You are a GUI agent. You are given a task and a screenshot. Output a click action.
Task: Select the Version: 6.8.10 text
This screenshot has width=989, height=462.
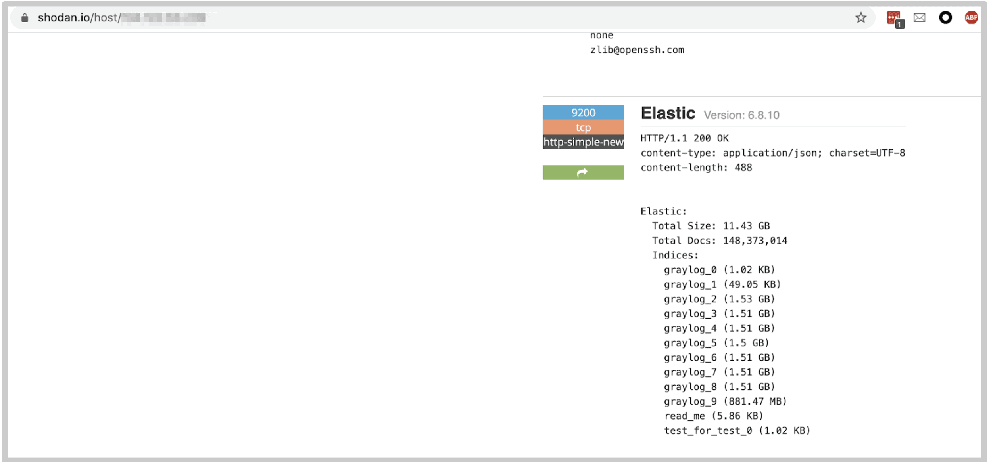click(741, 115)
